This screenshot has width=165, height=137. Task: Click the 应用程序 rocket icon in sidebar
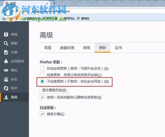click(x=6, y=61)
